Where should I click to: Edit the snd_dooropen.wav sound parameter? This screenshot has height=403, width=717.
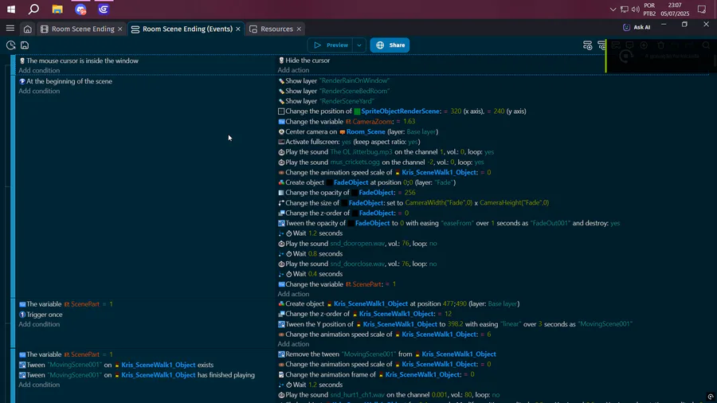[357, 244]
